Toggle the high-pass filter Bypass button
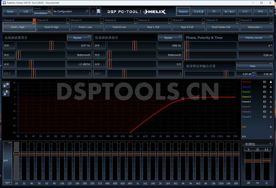 point(79,37)
